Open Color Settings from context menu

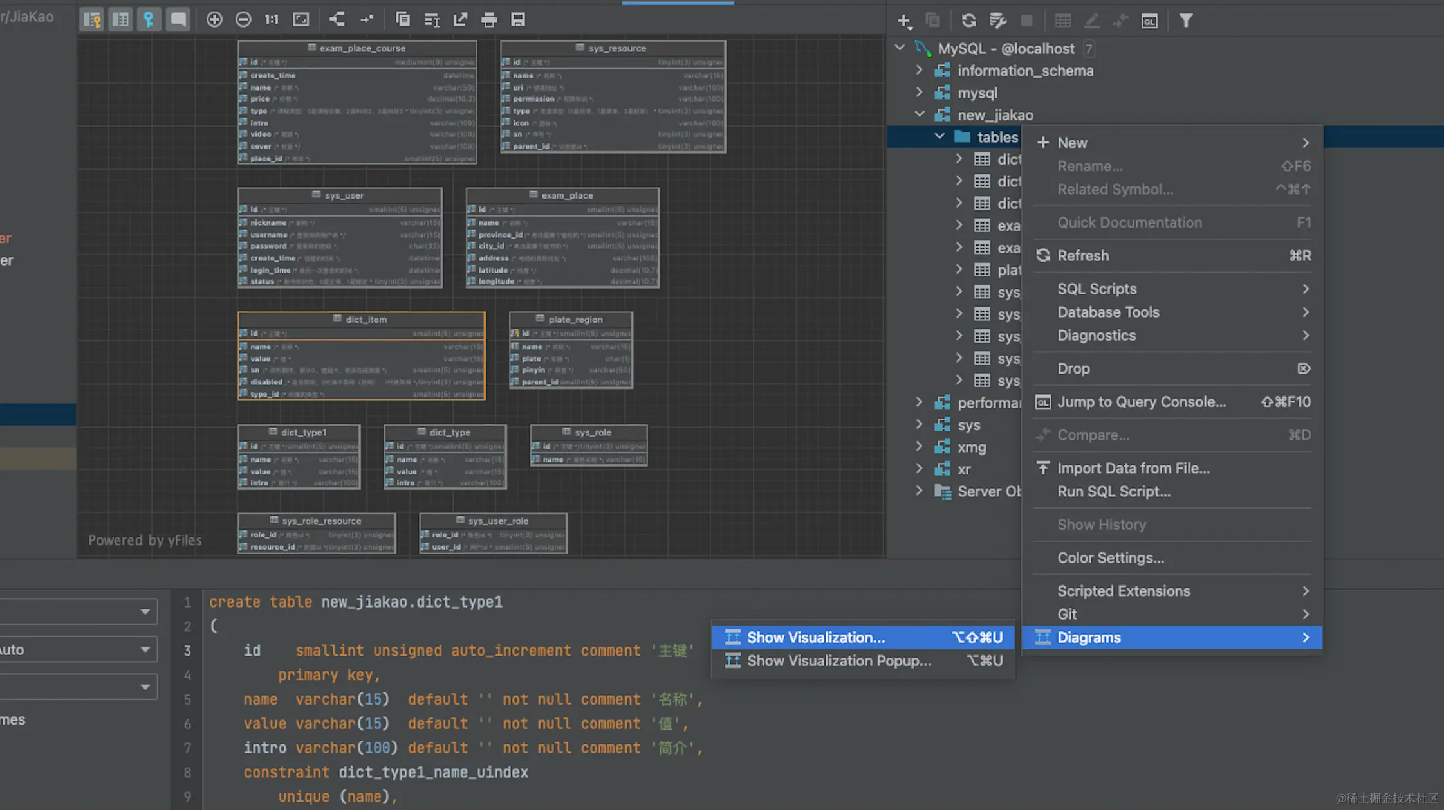1111,558
